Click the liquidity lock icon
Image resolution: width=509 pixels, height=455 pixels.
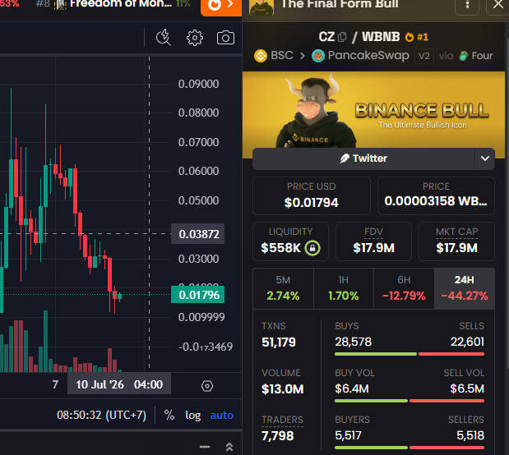pyautogui.click(x=312, y=248)
